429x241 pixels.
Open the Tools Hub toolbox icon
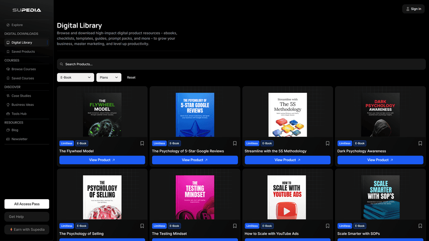(9, 113)
